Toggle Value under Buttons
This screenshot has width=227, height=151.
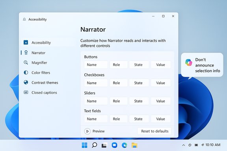click(x=161, y=65)
